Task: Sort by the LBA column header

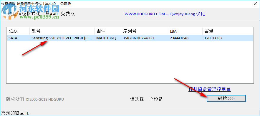Action: point(185,31)
